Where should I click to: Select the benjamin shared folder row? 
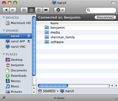pos(77,28)
